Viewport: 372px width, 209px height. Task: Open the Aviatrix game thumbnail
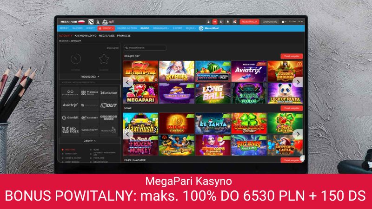[249, 72]
